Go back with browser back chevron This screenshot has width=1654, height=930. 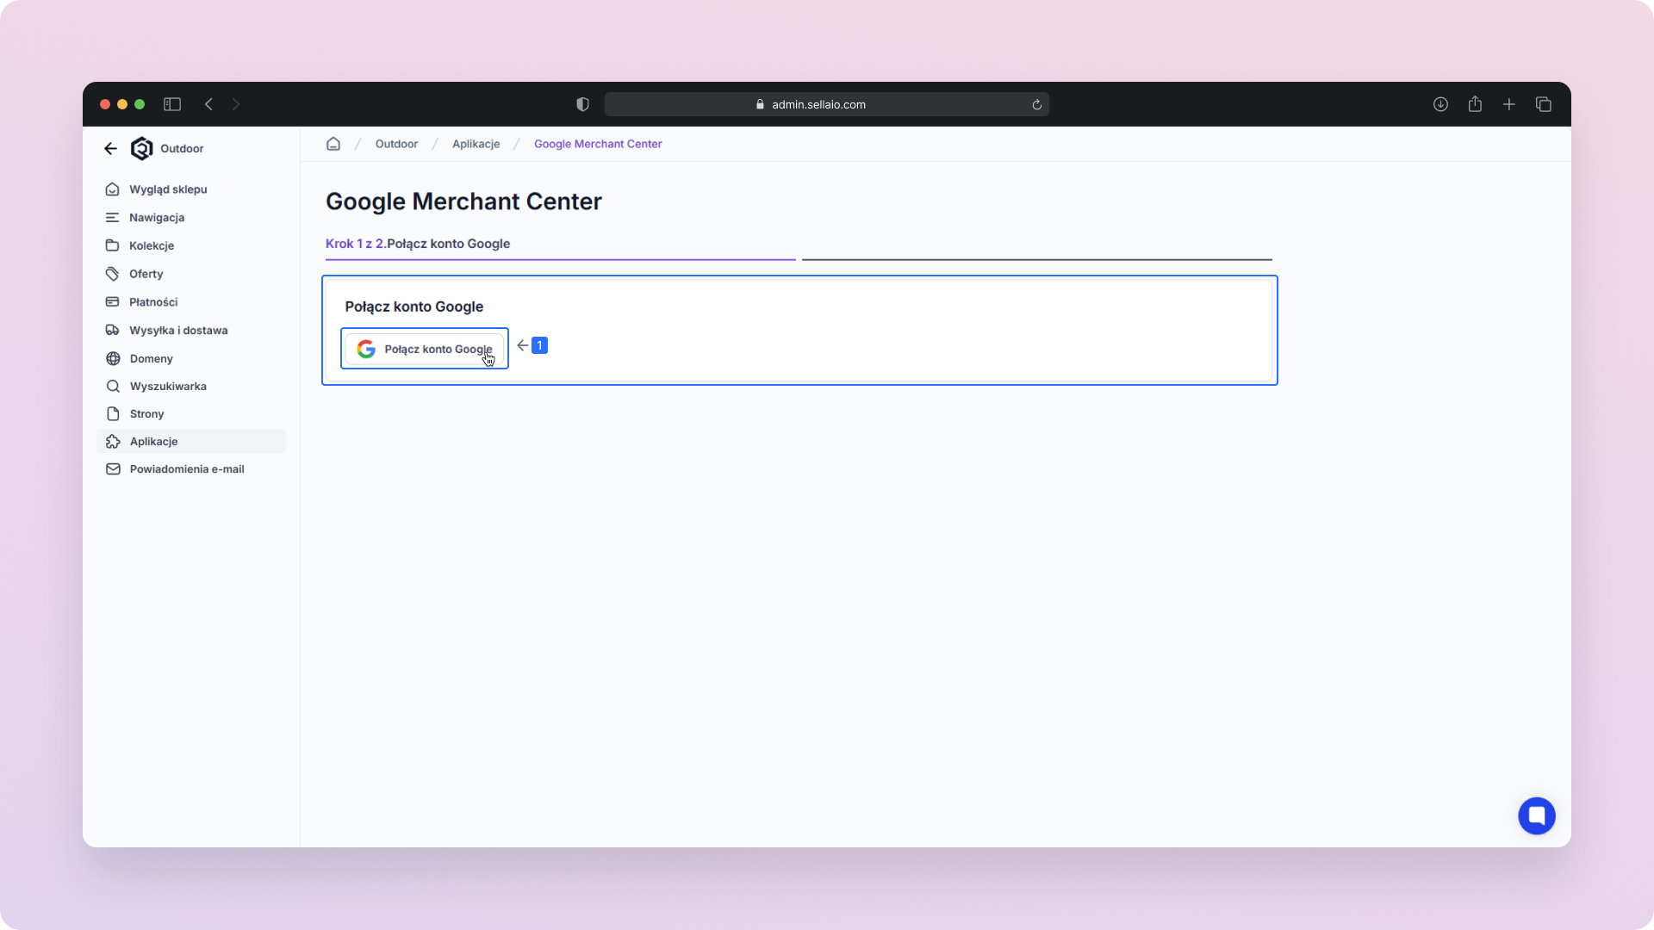tap(208, 104)
